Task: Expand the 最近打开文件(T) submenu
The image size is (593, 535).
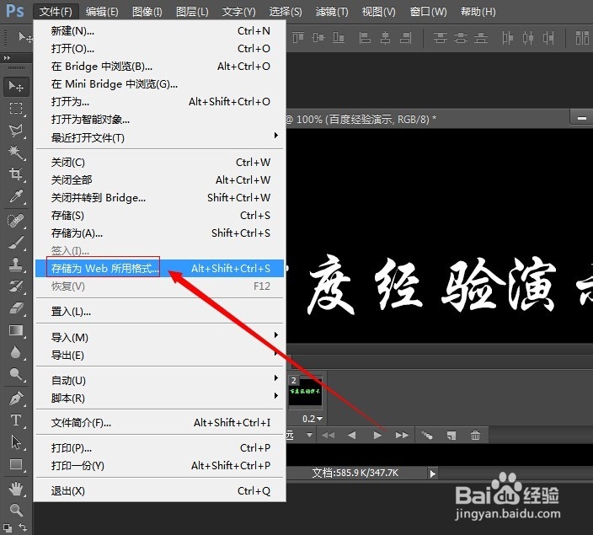Action: [159, 137]
